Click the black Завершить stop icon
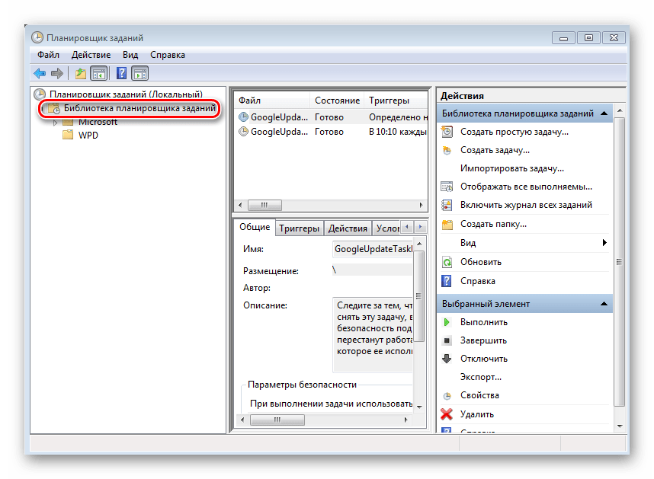This screenshot has width=654, height=479. click(447, 340)
